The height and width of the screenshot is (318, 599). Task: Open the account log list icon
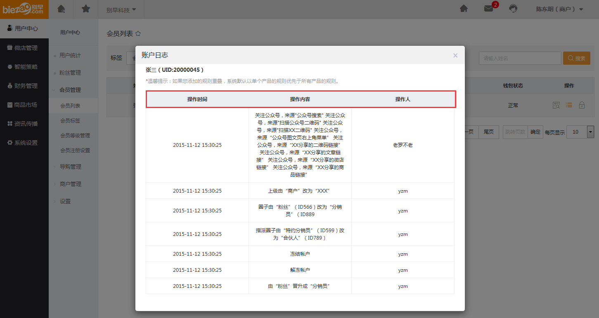click(x=569, y=105)
